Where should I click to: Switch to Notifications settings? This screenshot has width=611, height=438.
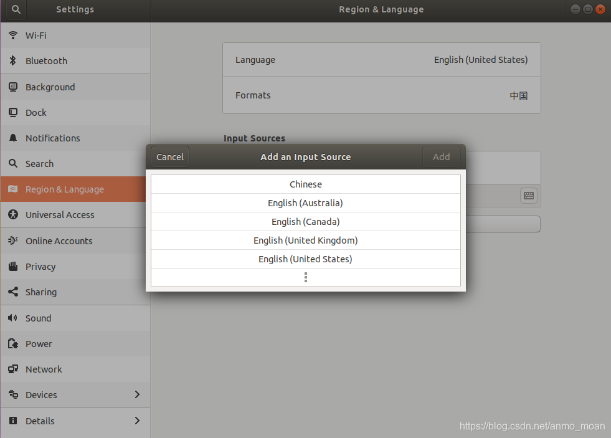coord(75,138)
